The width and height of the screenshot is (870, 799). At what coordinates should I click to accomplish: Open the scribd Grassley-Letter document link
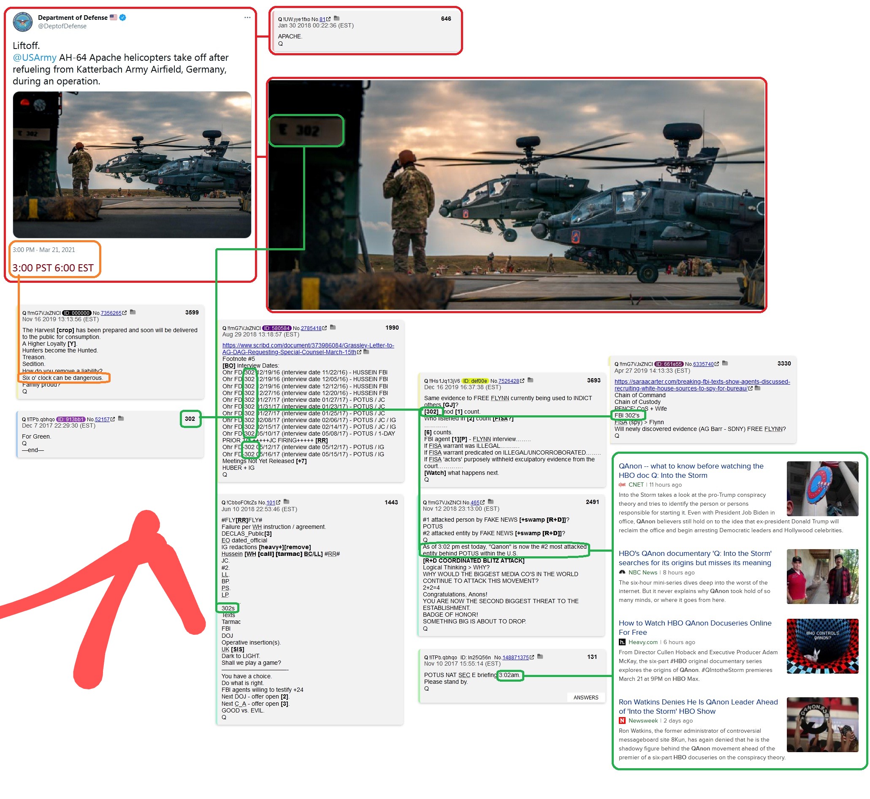click(308, 349)
